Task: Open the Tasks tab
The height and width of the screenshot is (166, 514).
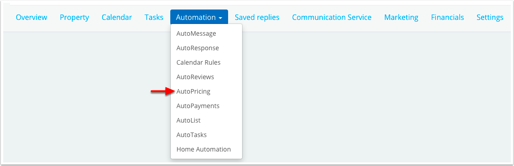Action: (x=154, y=17)
